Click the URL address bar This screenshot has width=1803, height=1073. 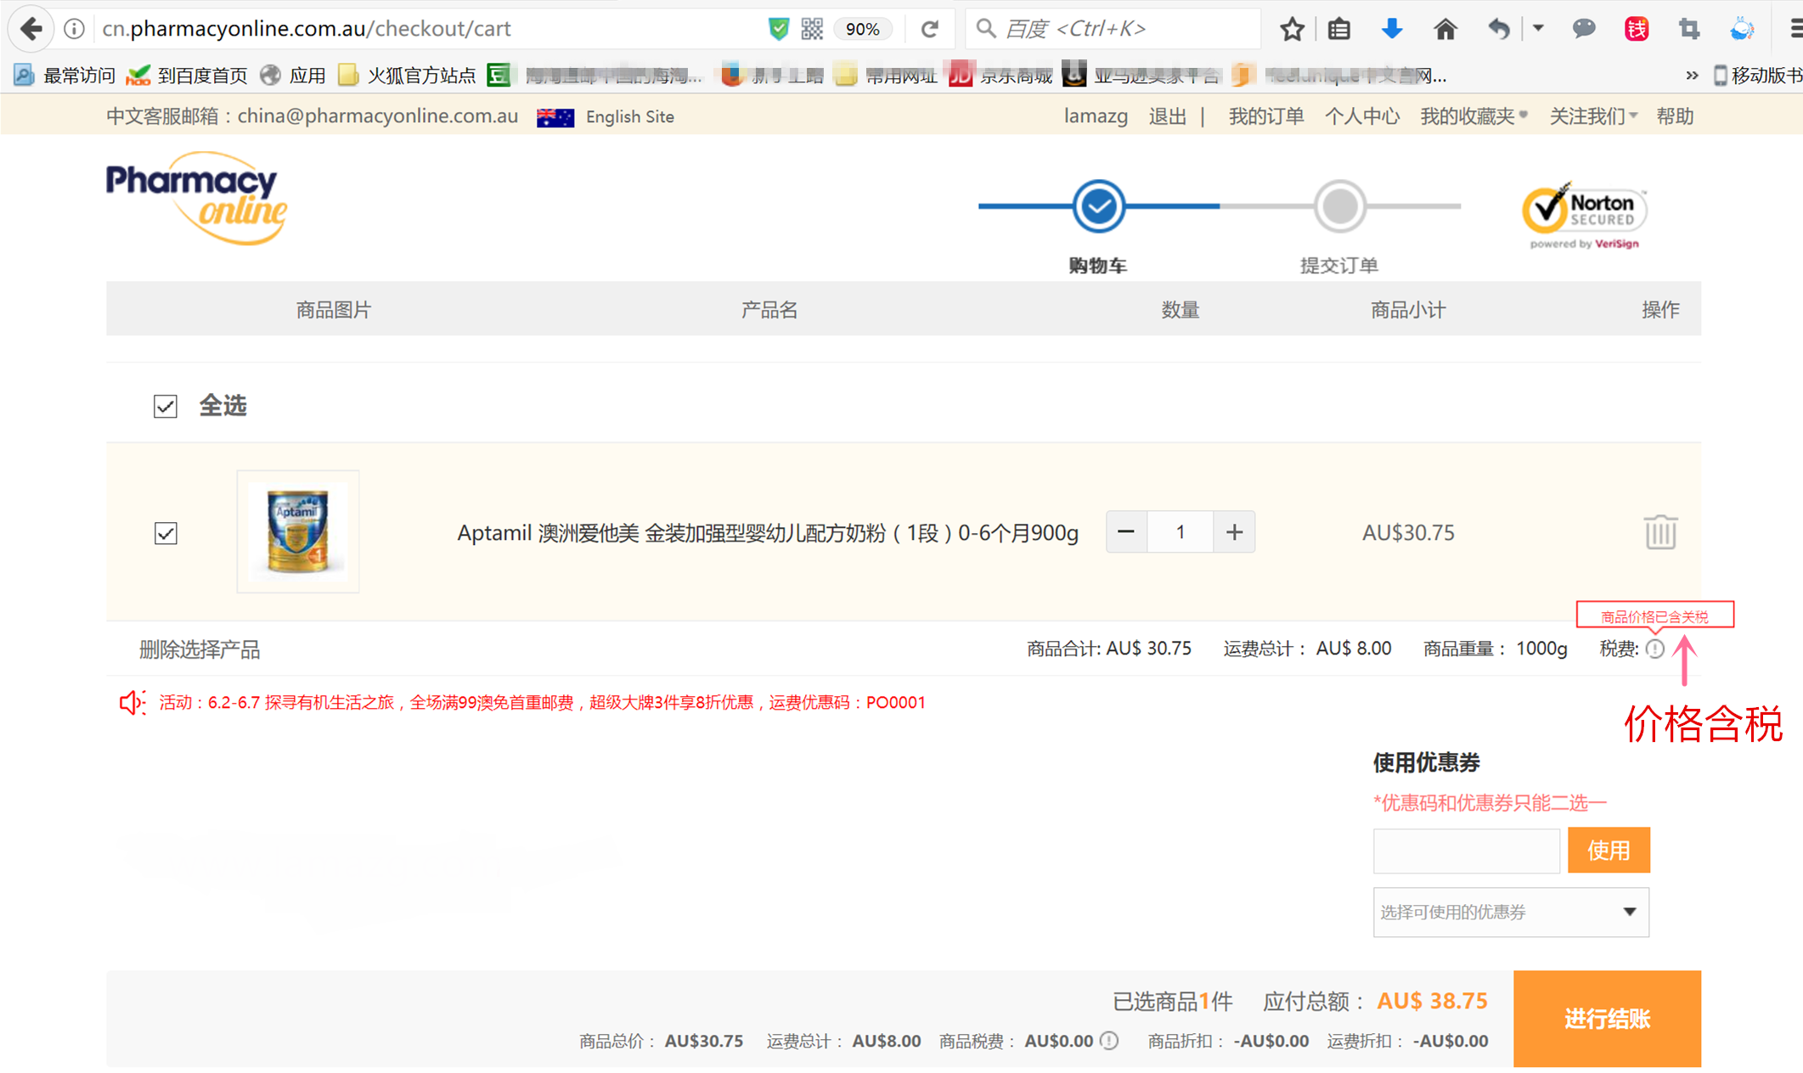[x=425, y=29]
